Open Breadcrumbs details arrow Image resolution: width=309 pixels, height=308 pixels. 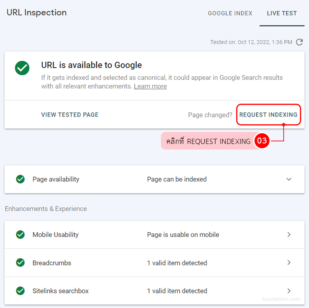289,263
